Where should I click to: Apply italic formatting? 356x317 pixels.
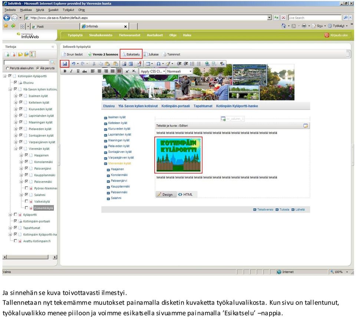[71, 71]
